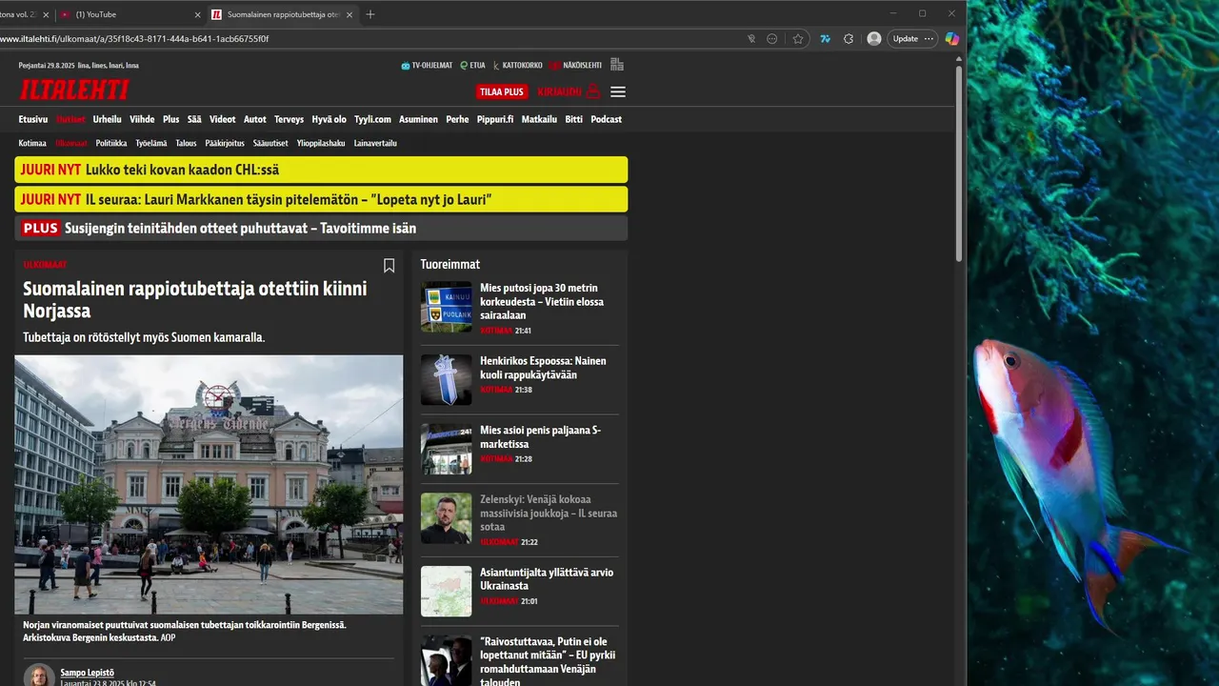1219x686 pixels.
Task: Go to the Sää section
Action: [194, 119]
